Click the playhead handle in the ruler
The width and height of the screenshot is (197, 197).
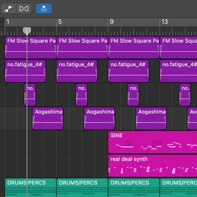click(x=27, y=31)
